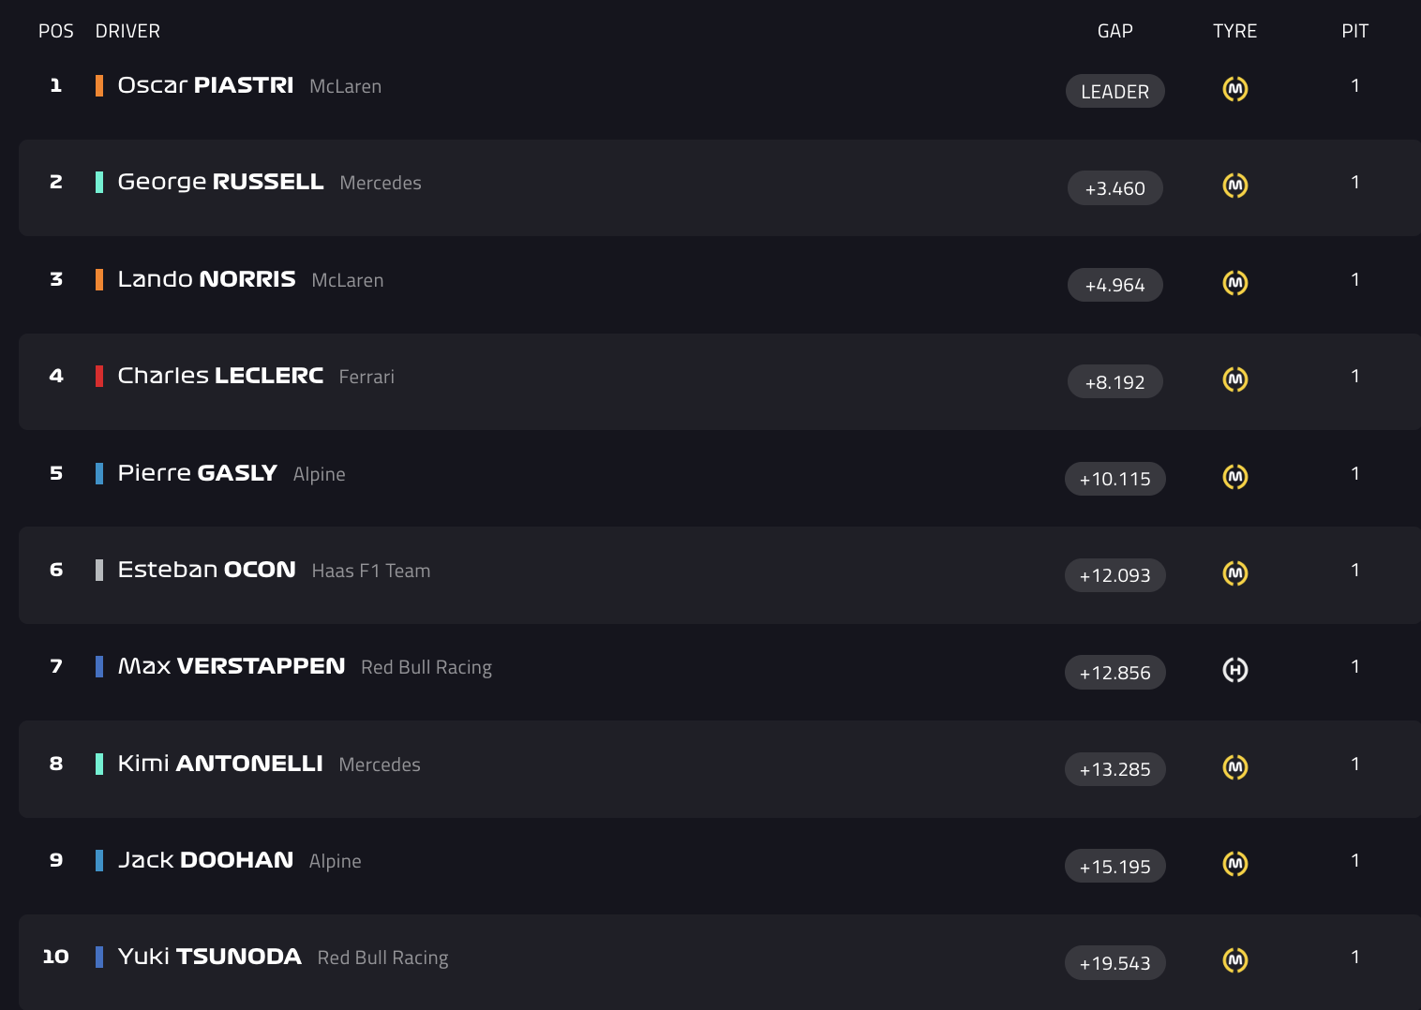This screenshot has height=1010, width=1421.
Task: Click the GAP column header
Action: pyautogui.click(x=1115, y=31)
